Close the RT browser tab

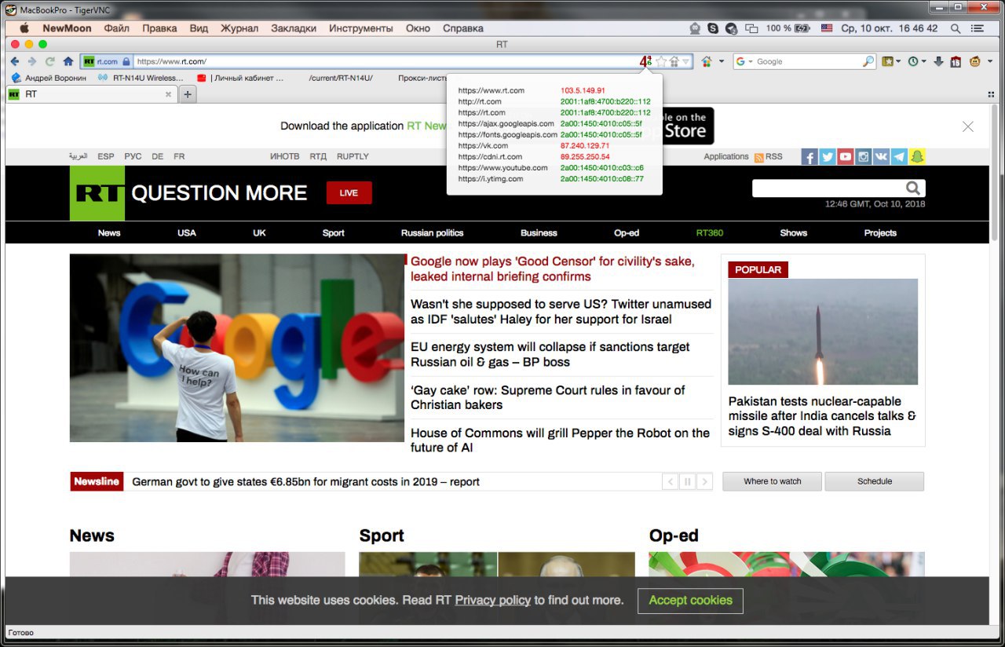click(168, 94)
